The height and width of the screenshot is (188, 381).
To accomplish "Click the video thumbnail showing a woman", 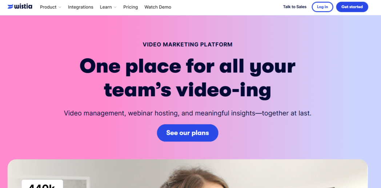I will point(188,174).
